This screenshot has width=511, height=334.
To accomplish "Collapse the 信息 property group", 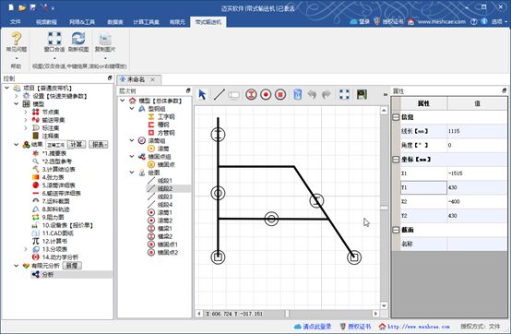I will coord(396,117).
